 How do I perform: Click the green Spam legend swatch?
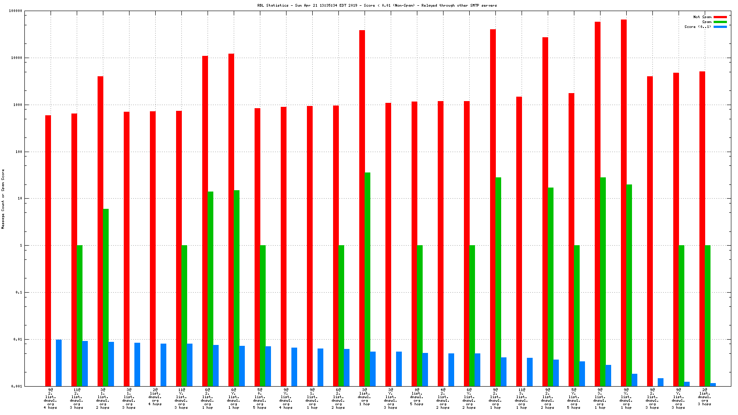pyautogui.click(x=720, y=22)
